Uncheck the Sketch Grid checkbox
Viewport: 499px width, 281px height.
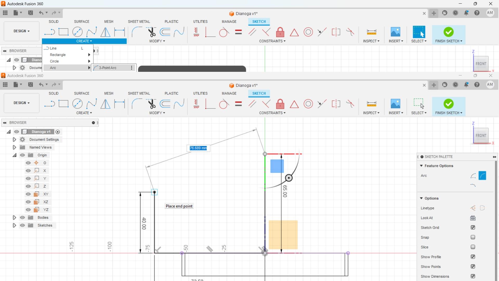(x=473, y=228)
